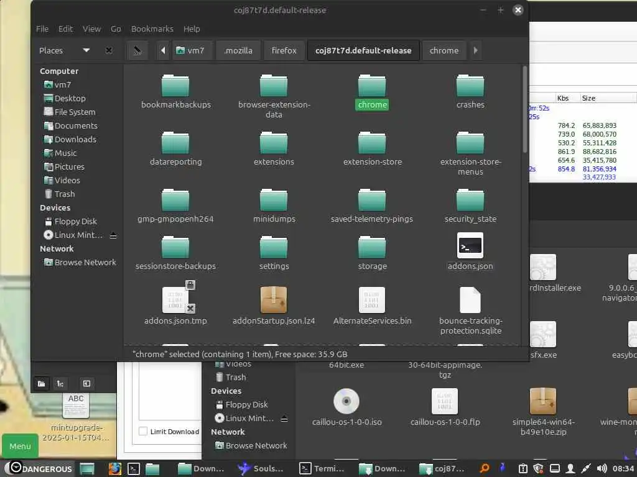Viewport: 637px width, 477px height.
Task: Open the File menu
Action: [x=42, y=29]
